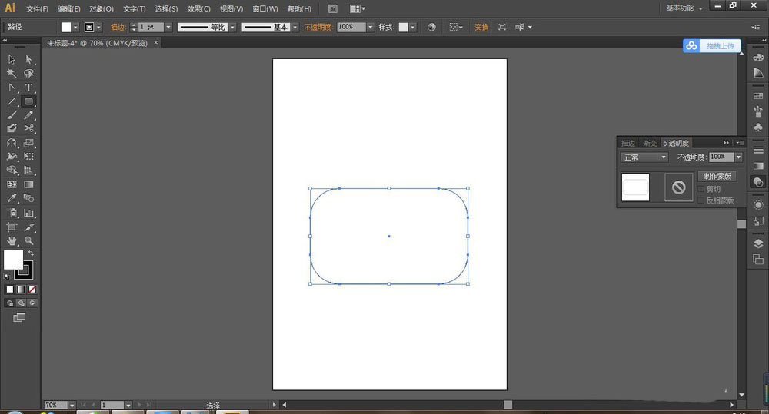Choose the Magic Wand tool
Image resolution: width=769 pixels, height=414 pixels.
pos(12,74)
